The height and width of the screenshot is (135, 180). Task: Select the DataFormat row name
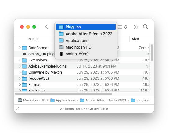click(38, 48)
